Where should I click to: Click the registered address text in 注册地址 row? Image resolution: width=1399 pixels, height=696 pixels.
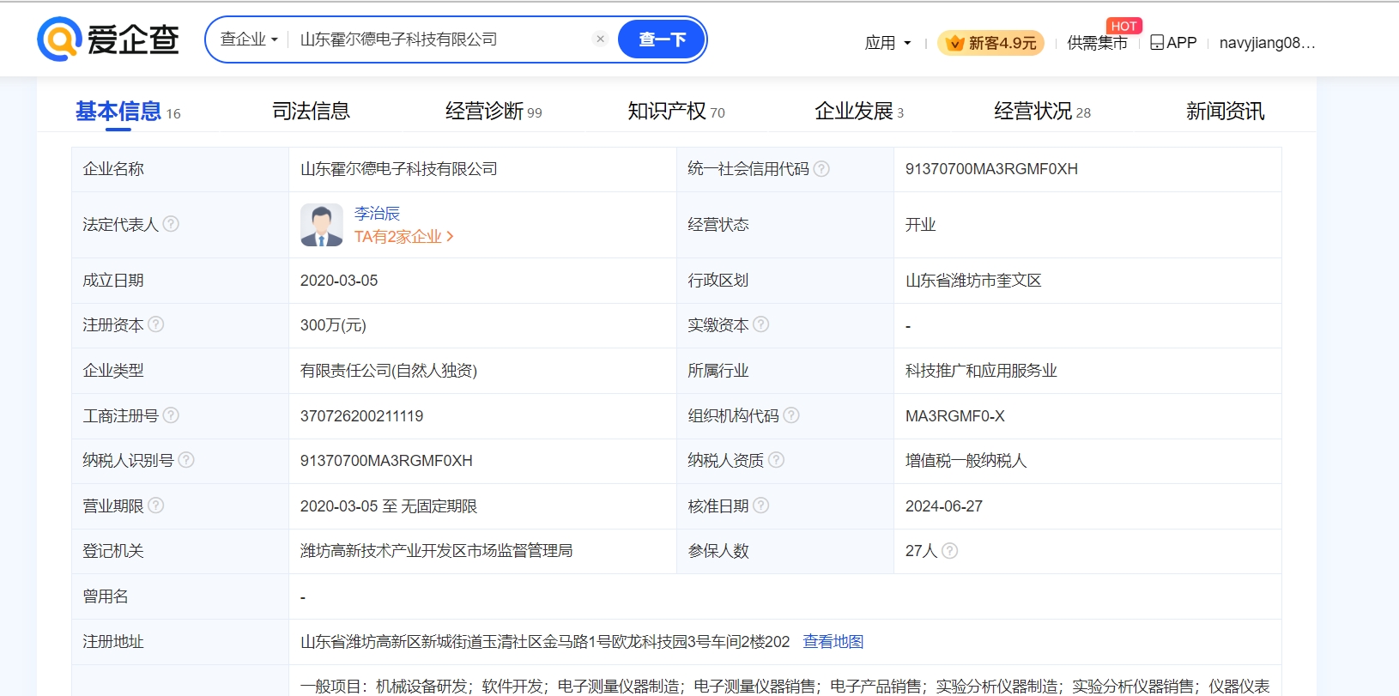tap(545, 642)
